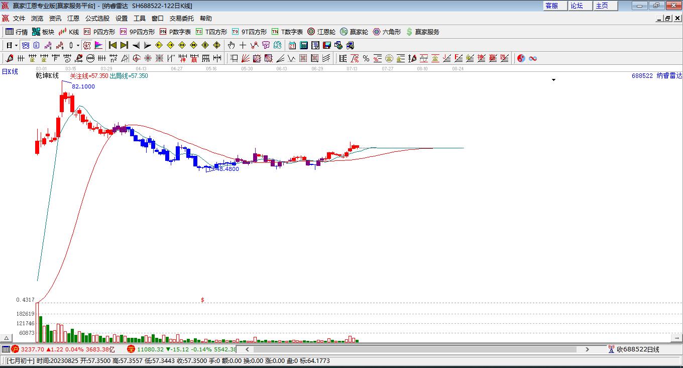The image size is (683, 368).
Task: Open the 赢家轮 wheel tool
Action: pyautogui.click(x=354, y=32)
